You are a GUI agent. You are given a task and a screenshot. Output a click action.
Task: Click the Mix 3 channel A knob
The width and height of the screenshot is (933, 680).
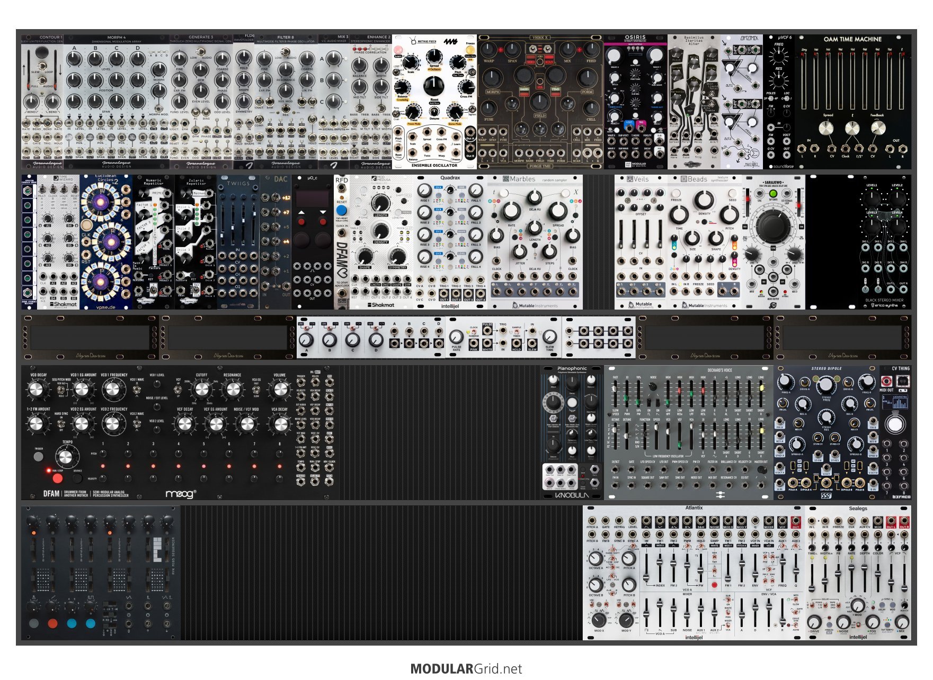tap(334, 59)
